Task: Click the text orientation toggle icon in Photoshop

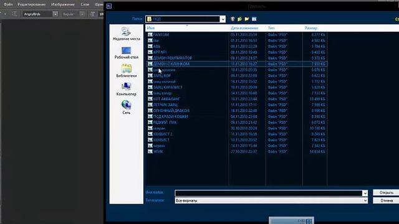Action: 14,14
